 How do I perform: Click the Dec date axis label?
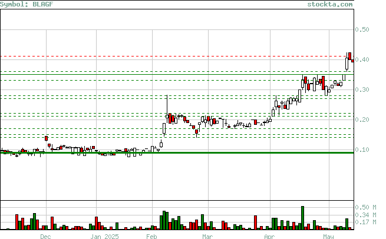point(45,236)
